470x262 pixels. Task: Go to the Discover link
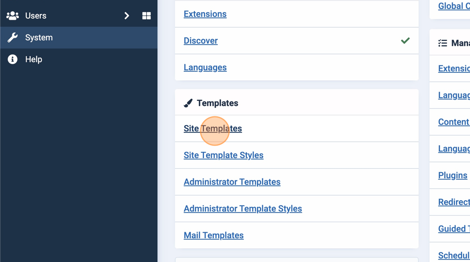201,41
